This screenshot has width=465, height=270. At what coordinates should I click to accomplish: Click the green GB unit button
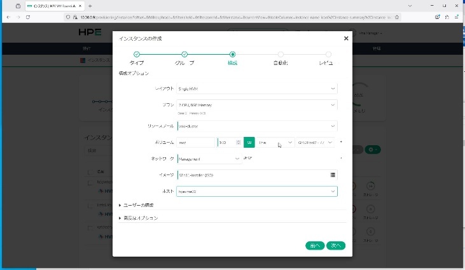coord(249,143)
